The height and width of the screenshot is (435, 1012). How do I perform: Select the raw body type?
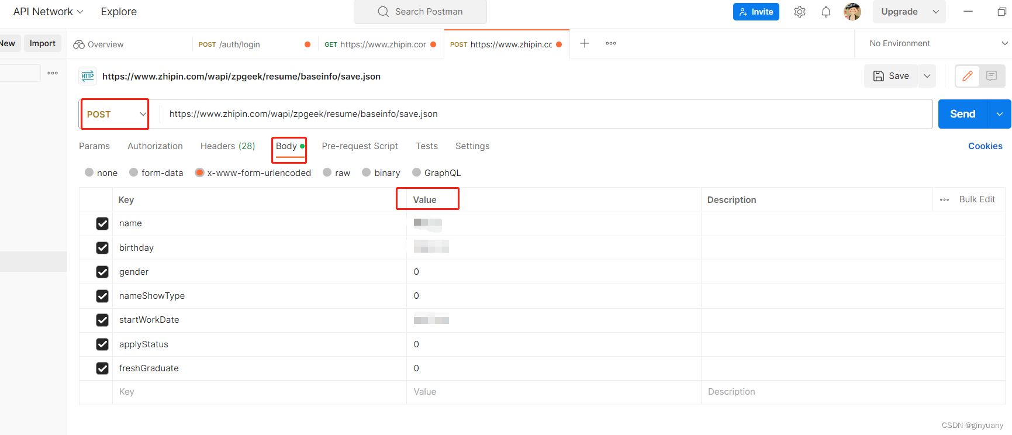327,172
